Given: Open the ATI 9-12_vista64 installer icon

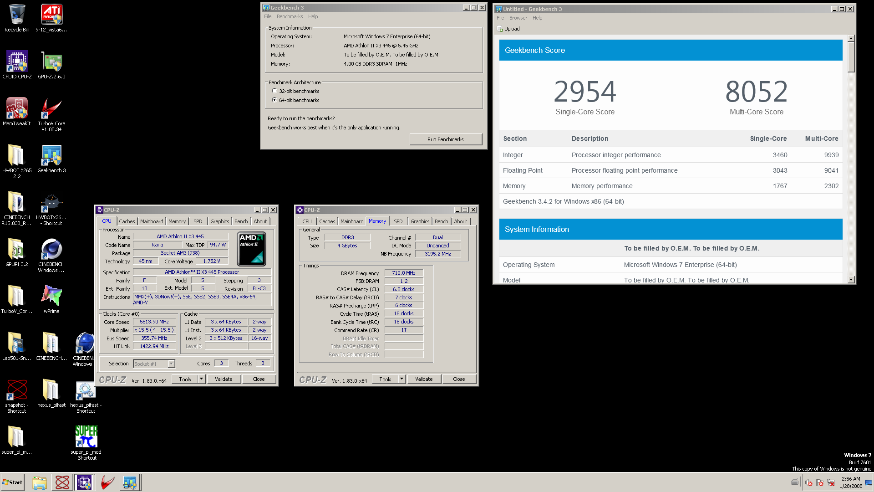Looking at the screenshot, I should (51, 18).
